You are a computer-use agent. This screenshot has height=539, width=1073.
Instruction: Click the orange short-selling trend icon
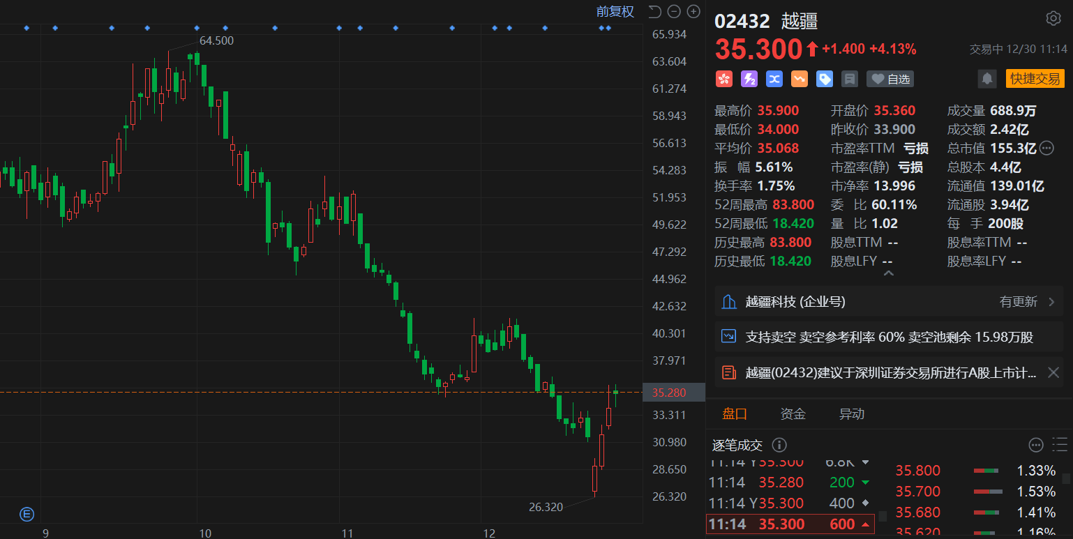click(x=800, y=79)
